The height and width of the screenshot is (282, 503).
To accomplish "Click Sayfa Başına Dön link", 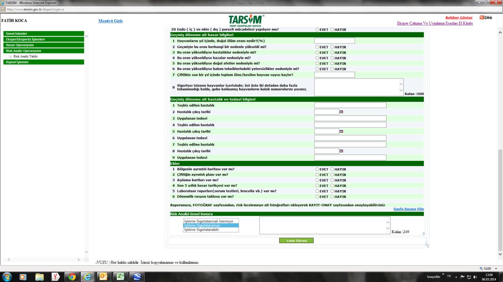I will pos(409,209).
